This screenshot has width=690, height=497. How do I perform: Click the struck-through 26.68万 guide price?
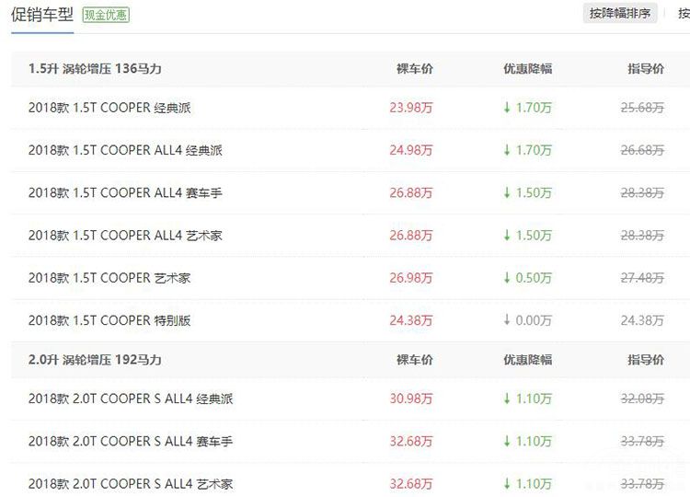(x=642, y=150)
